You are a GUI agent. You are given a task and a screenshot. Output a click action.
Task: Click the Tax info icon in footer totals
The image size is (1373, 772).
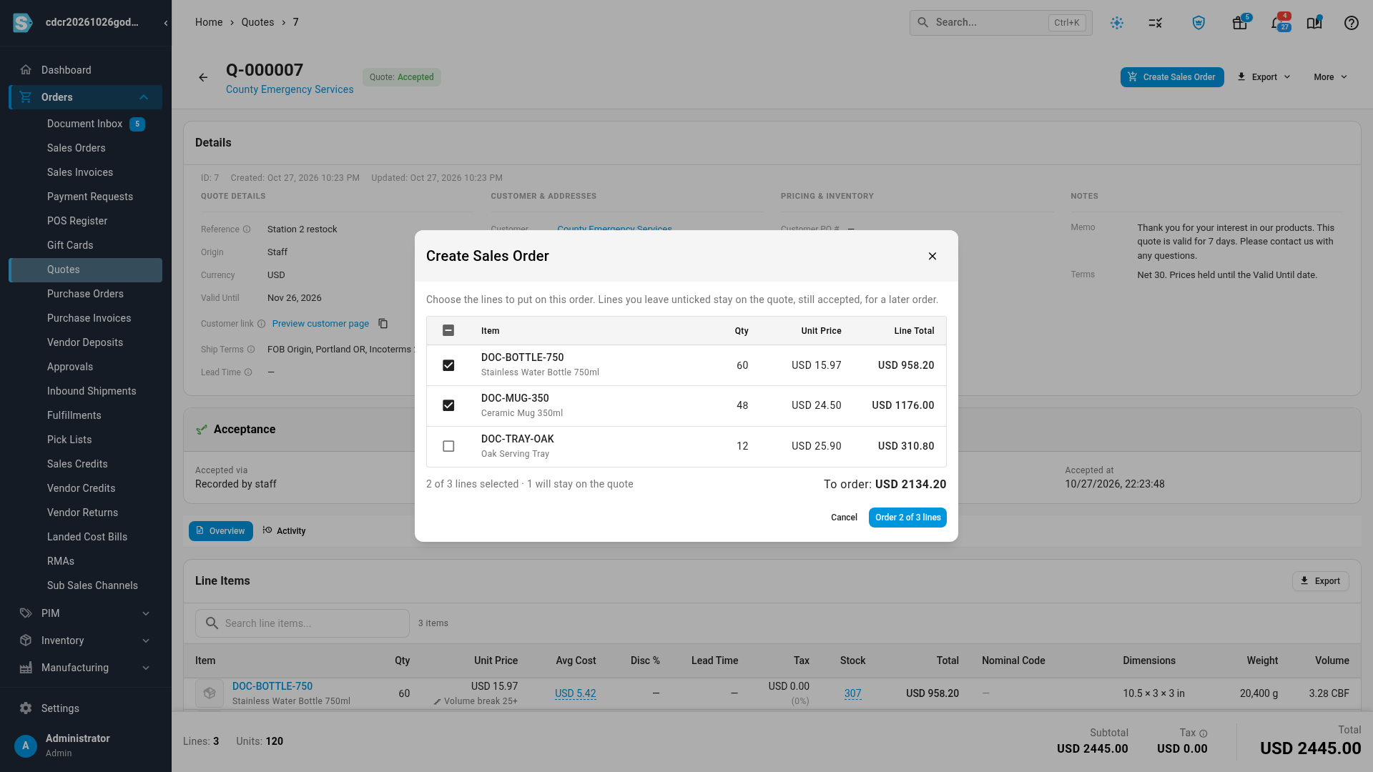1204,733
